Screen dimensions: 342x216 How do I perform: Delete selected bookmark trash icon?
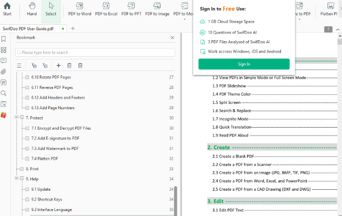70,66
